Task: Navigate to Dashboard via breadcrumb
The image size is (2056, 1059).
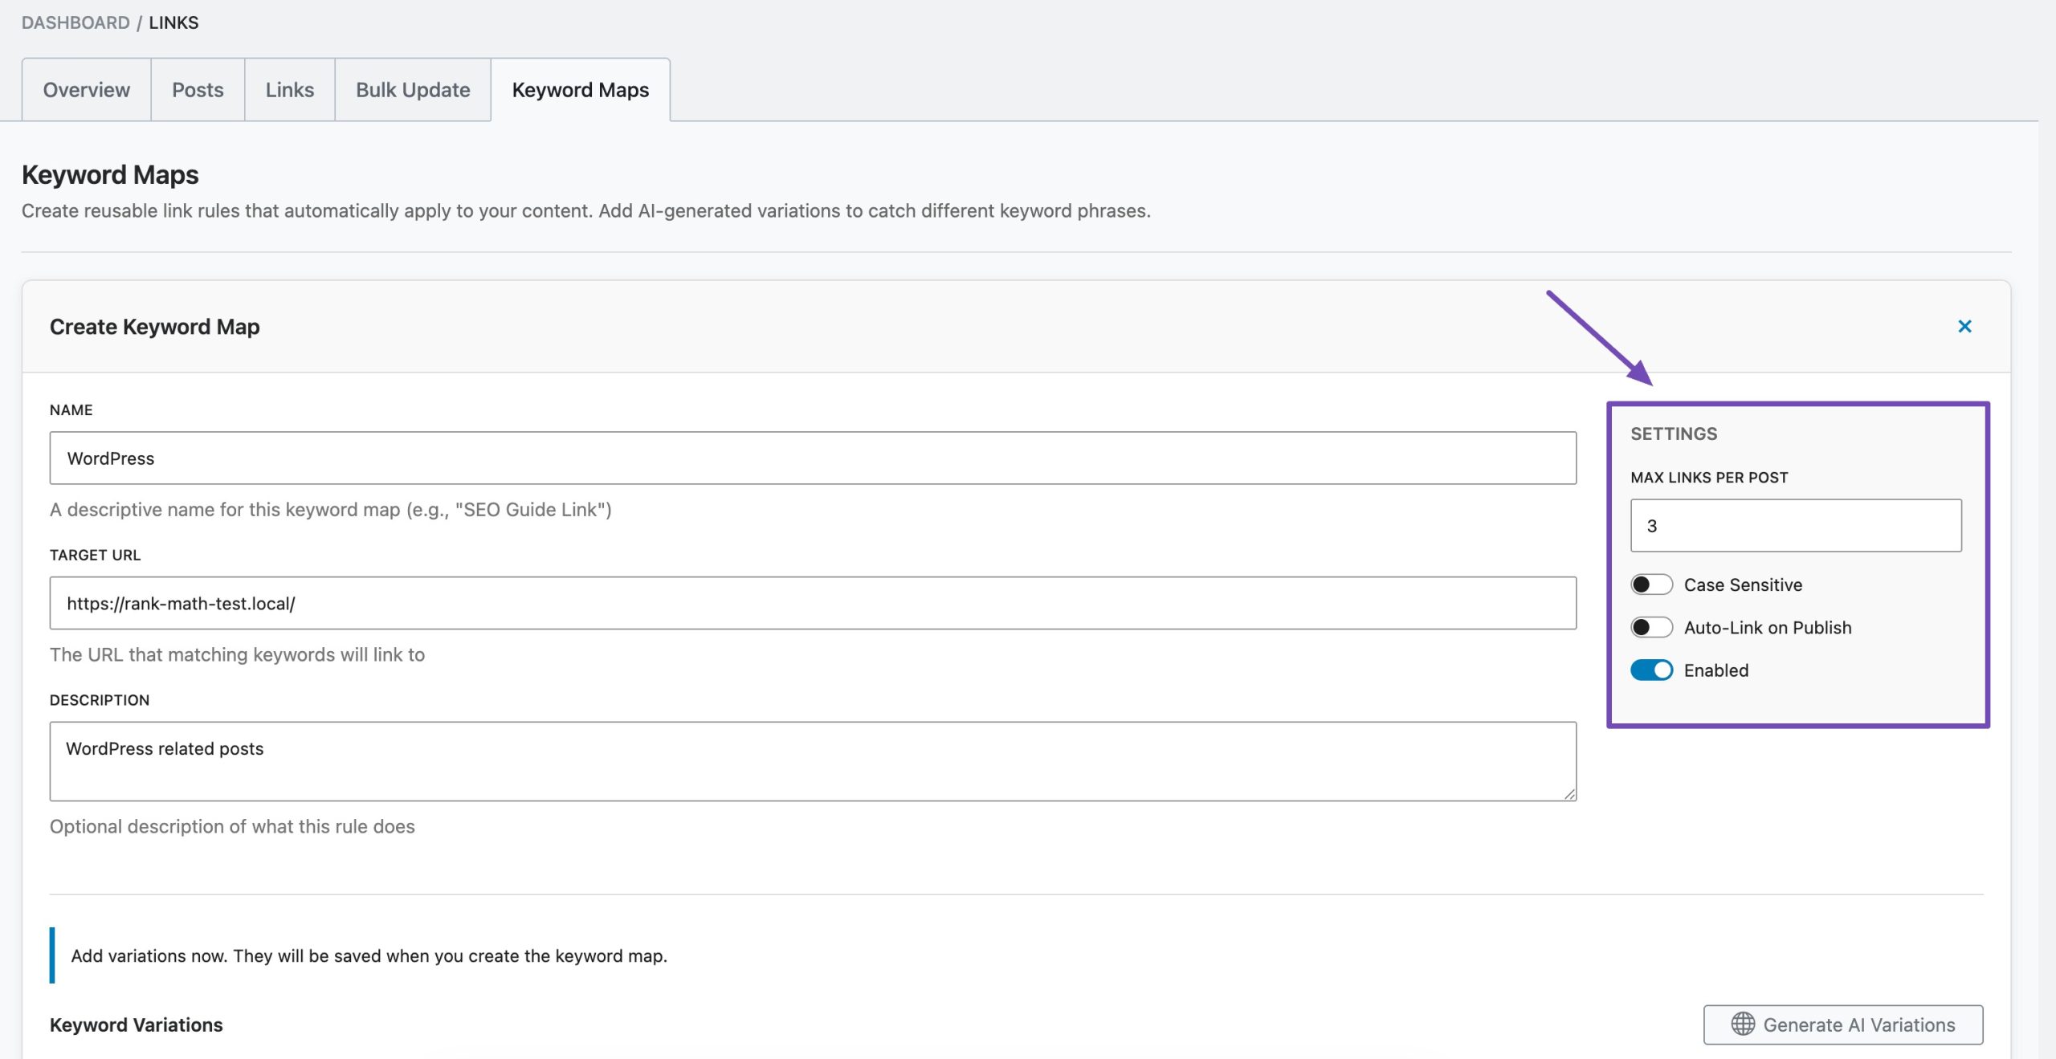Action: (75, 22)
